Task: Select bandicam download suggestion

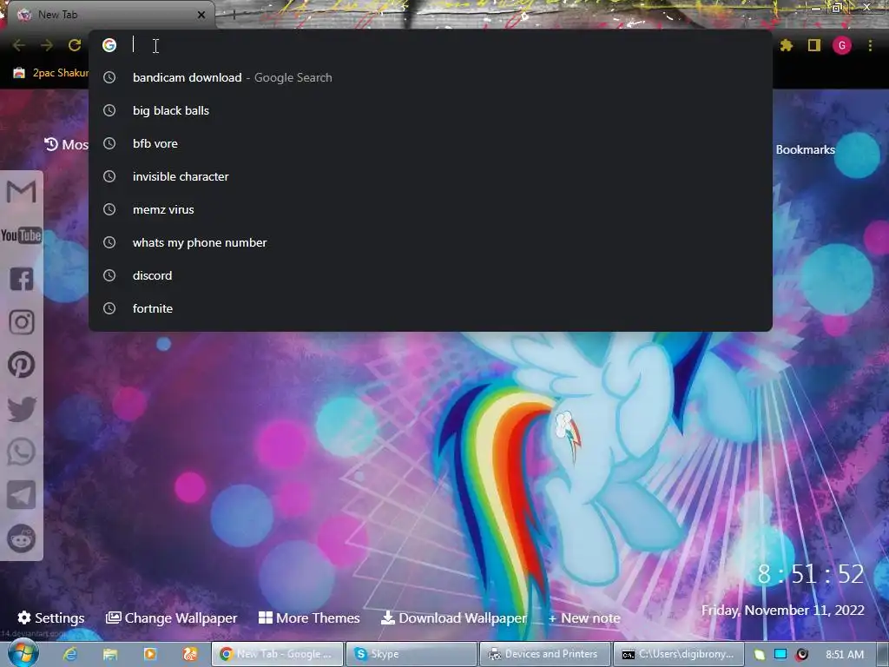Action: click(431, 77)
